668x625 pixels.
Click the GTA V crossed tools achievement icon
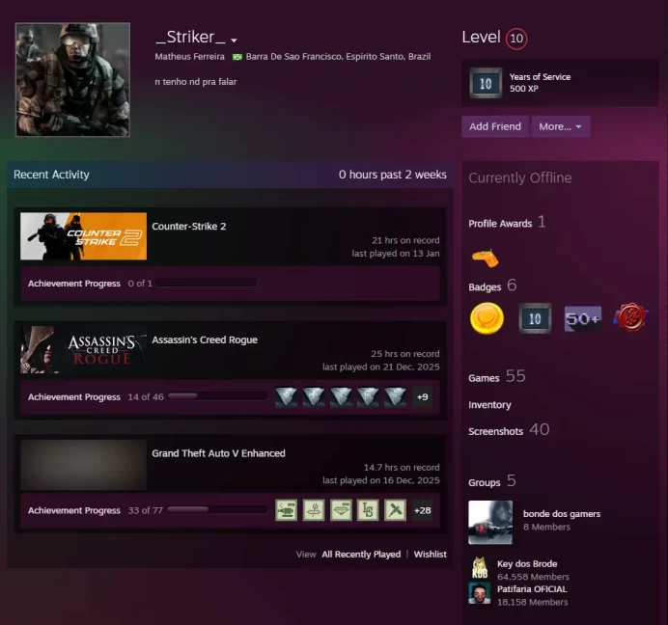coord(396,510)
